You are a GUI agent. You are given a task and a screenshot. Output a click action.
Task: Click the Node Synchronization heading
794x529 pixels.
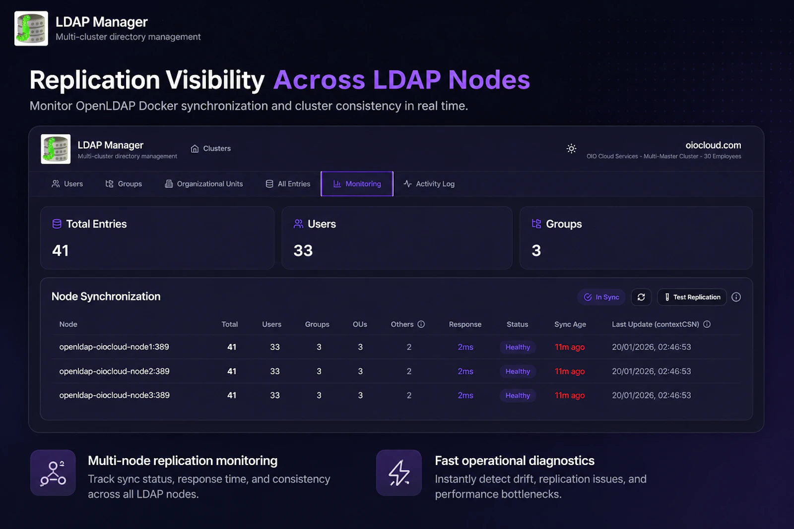[x=106, y=296]
